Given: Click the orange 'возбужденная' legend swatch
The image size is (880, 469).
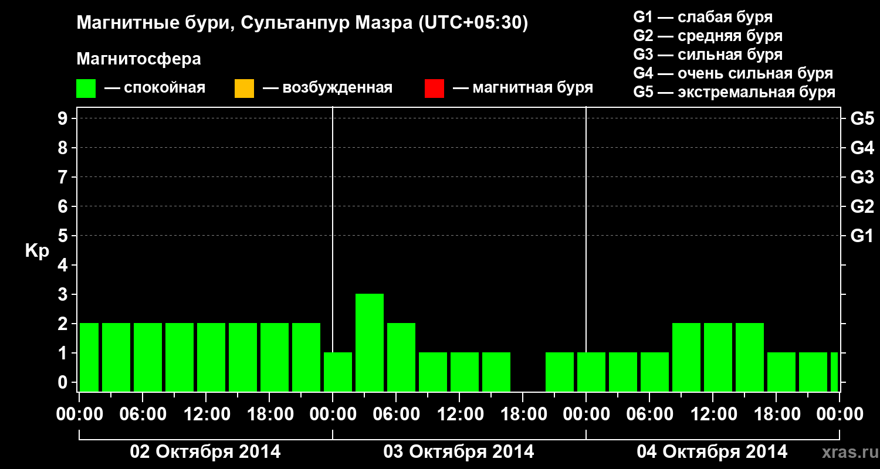Looking at the screenshot, I should point(244,89).
